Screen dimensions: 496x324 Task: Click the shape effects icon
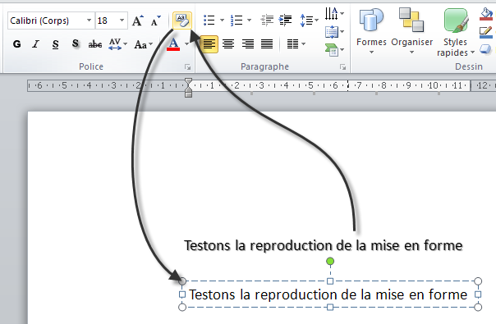point(486,49)
